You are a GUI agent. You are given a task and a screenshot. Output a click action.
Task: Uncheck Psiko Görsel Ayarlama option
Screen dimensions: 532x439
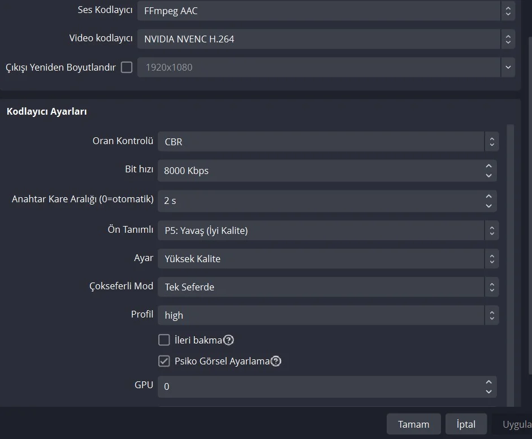coord(164,361)
